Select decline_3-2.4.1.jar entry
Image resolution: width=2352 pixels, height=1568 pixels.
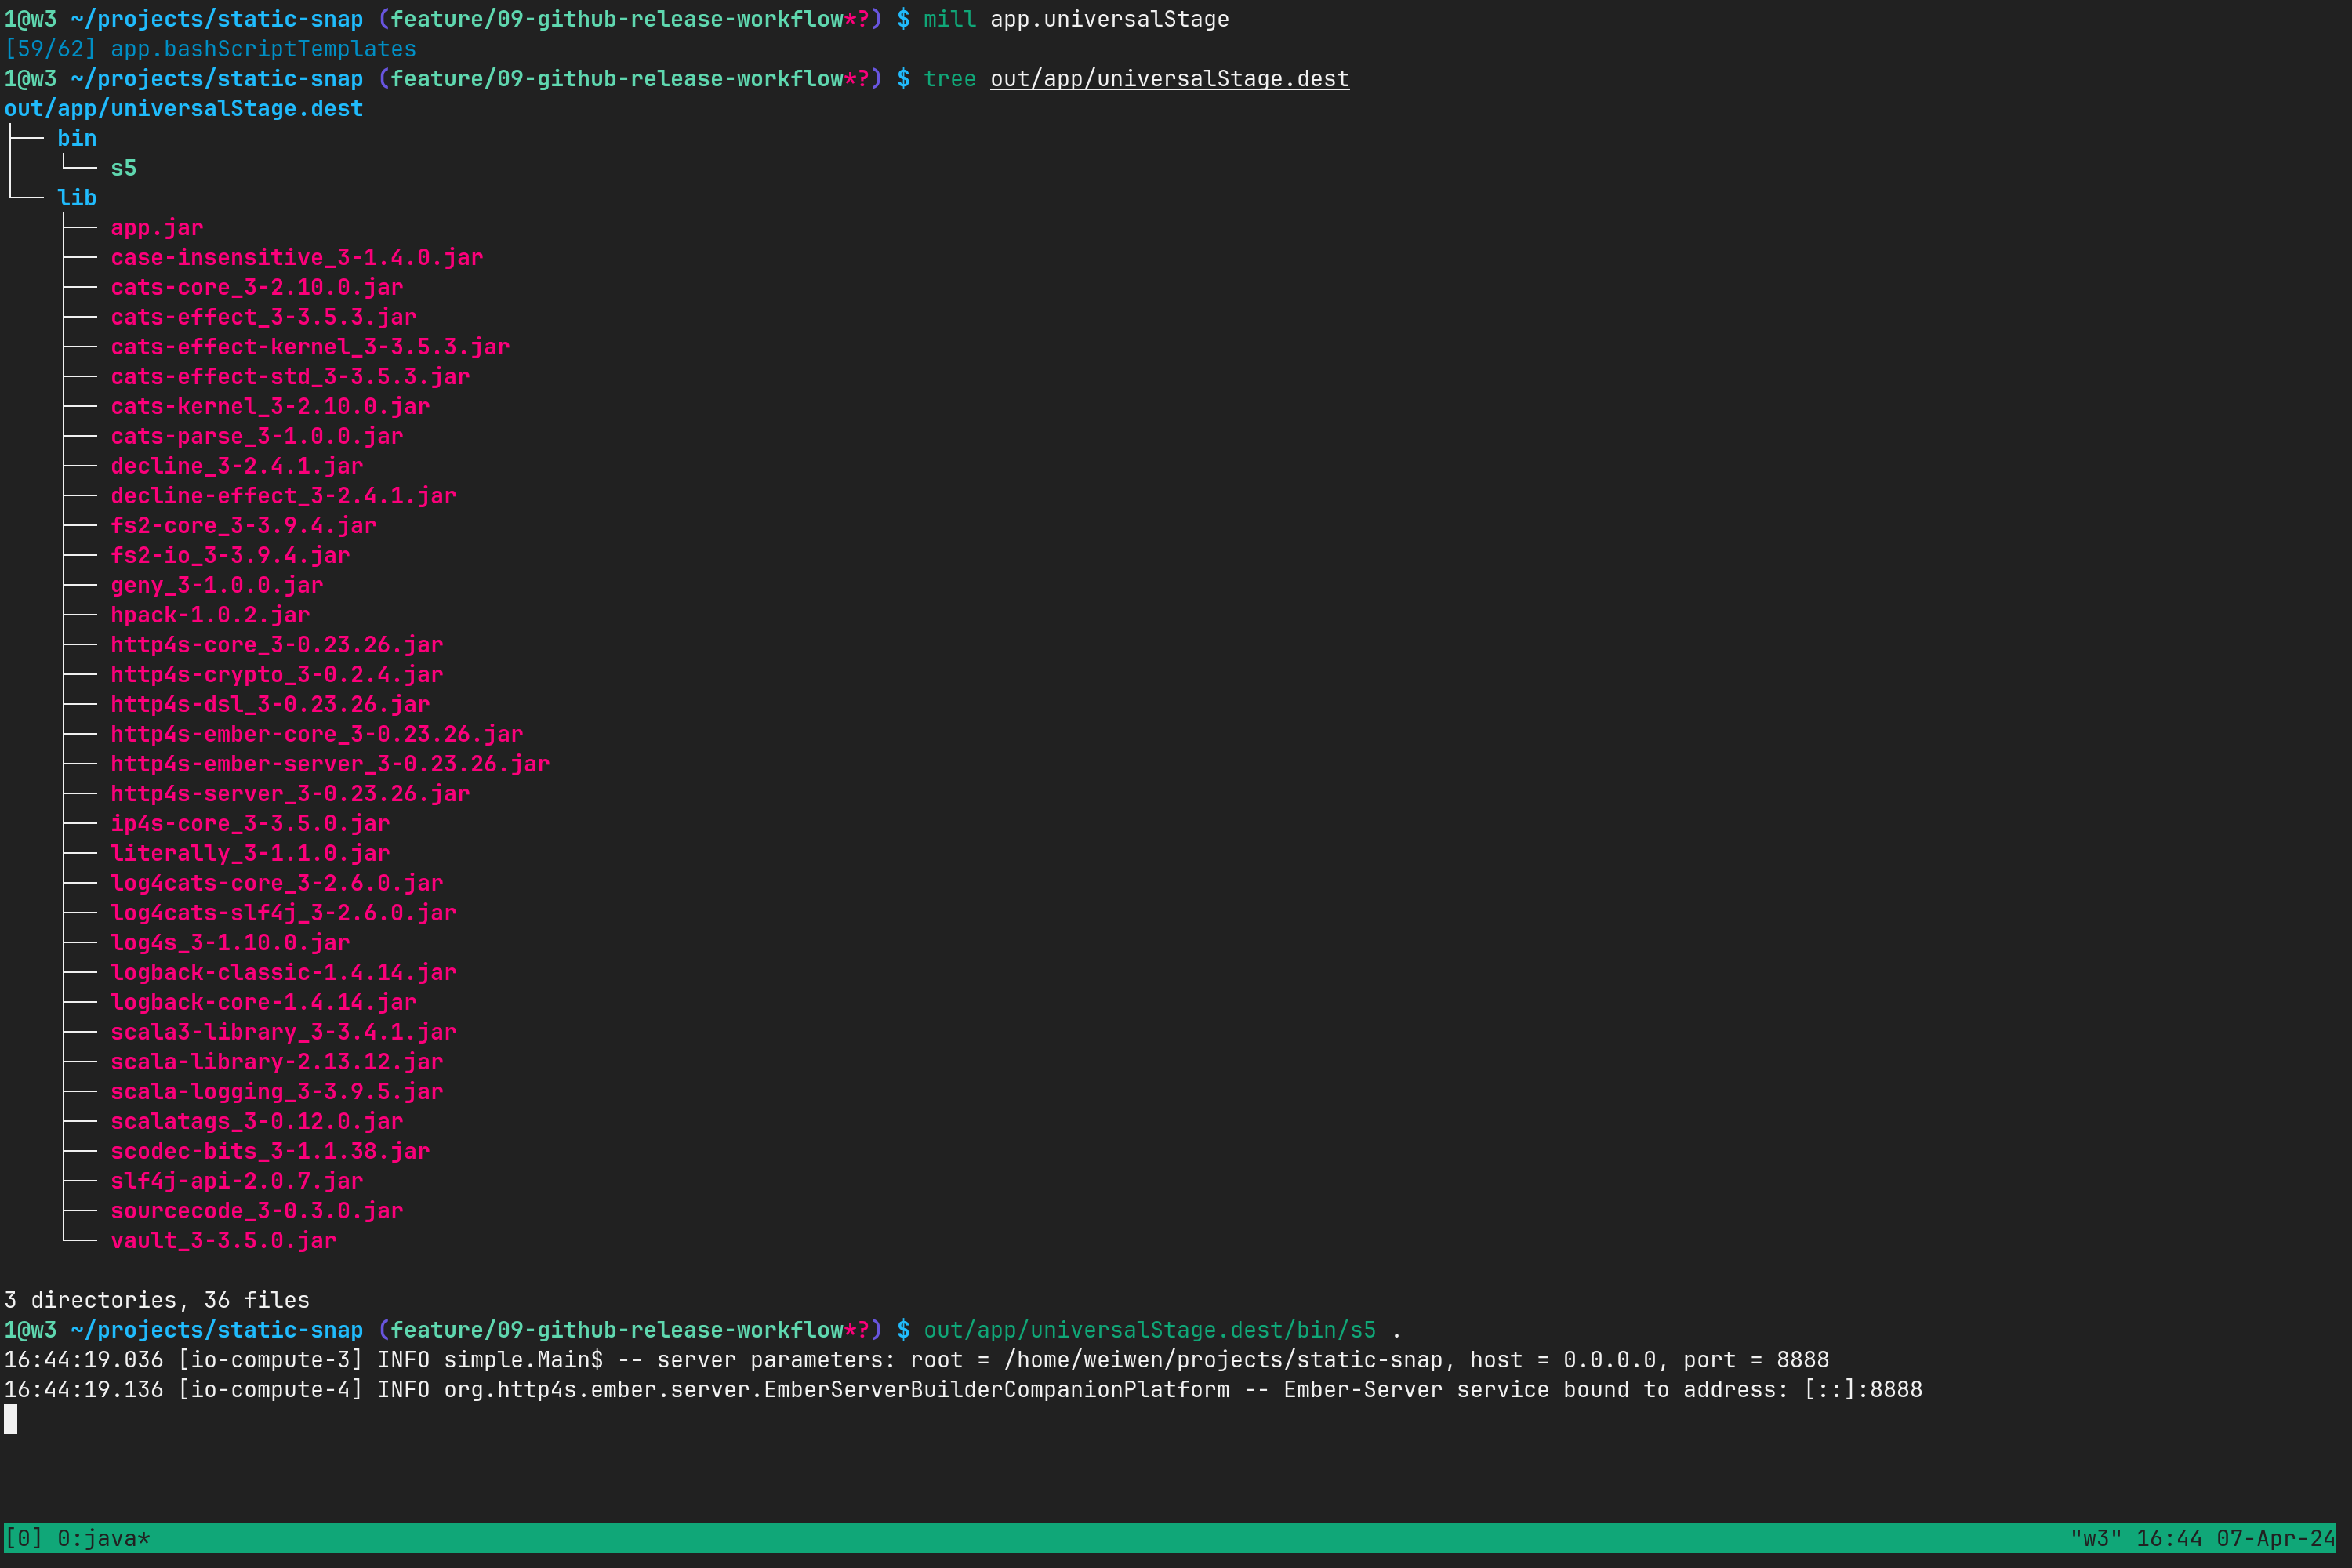[237, 466]
